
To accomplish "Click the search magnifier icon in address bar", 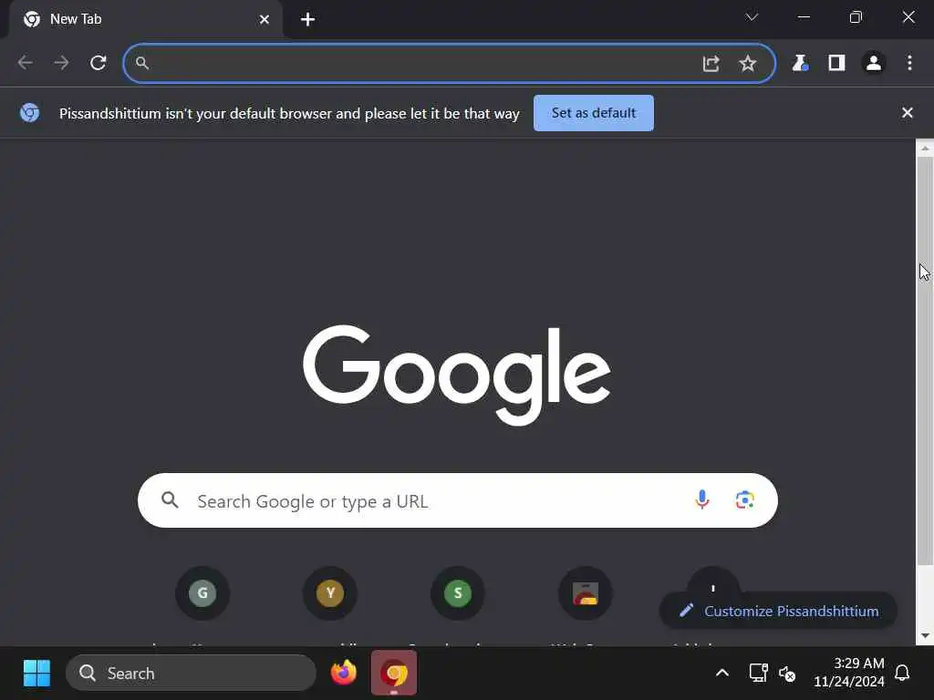I will 141,63.
